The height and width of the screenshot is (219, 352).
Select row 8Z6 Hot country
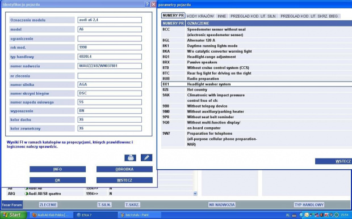257,90
